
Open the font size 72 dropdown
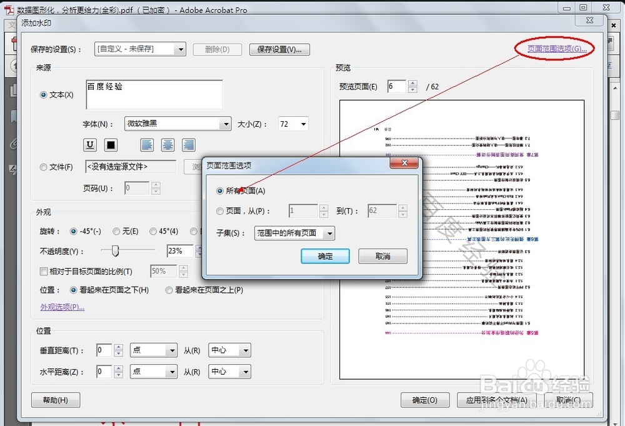pos(293,124)
